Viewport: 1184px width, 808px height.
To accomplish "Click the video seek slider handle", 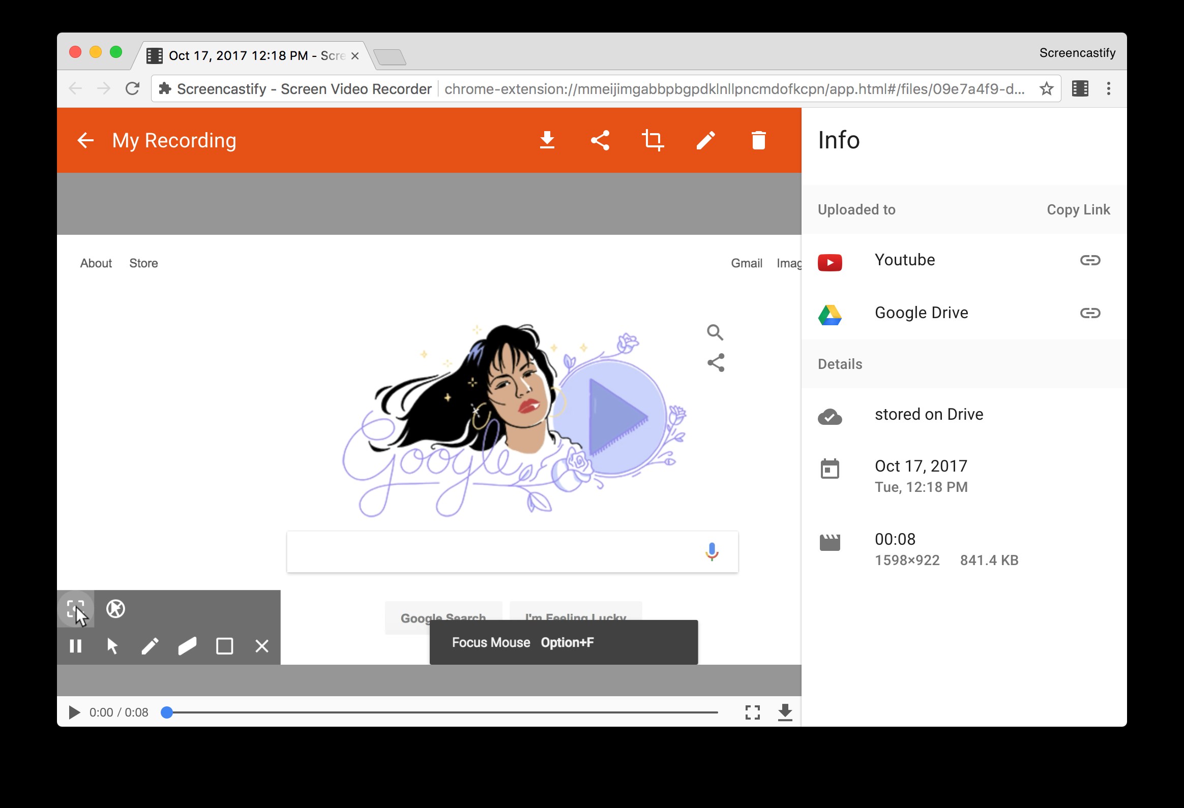I will 167,712.
